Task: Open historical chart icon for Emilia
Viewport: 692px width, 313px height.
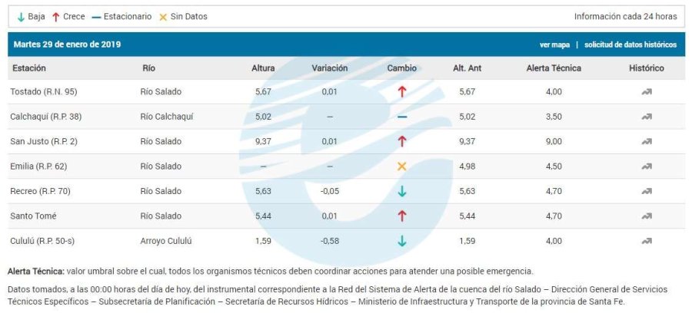Action: (647, 166)
